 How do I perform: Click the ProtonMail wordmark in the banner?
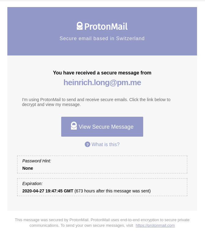106,26
